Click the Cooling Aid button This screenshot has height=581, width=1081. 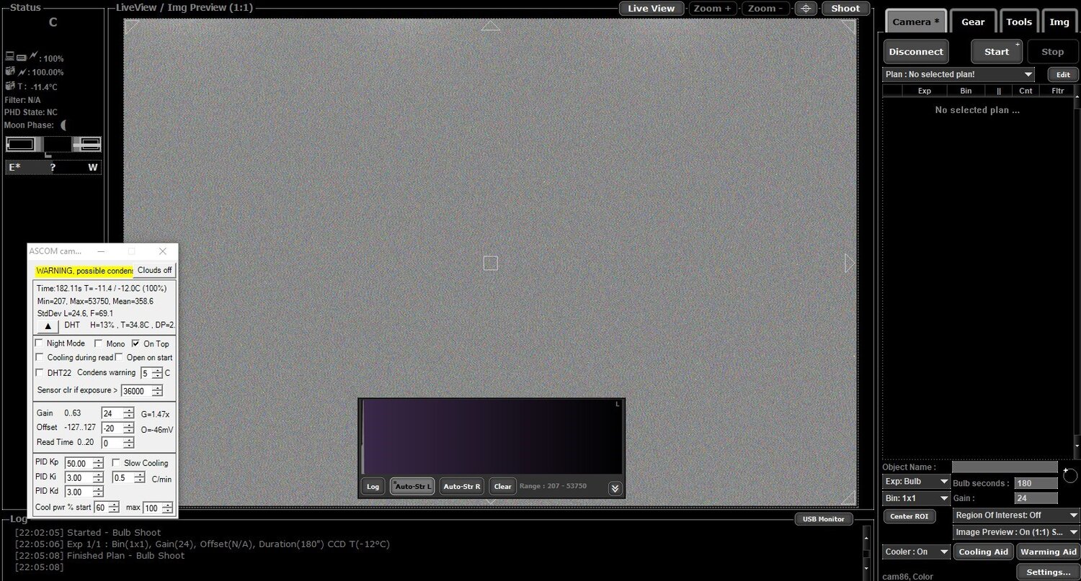984,551
